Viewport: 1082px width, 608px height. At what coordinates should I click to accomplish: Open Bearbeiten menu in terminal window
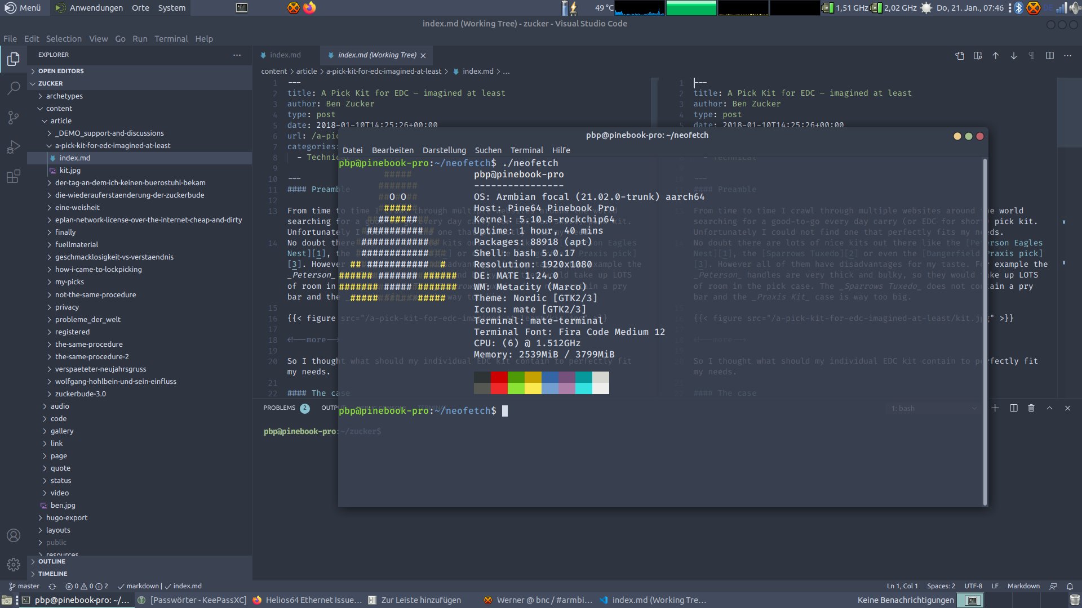tap(393, 150)
